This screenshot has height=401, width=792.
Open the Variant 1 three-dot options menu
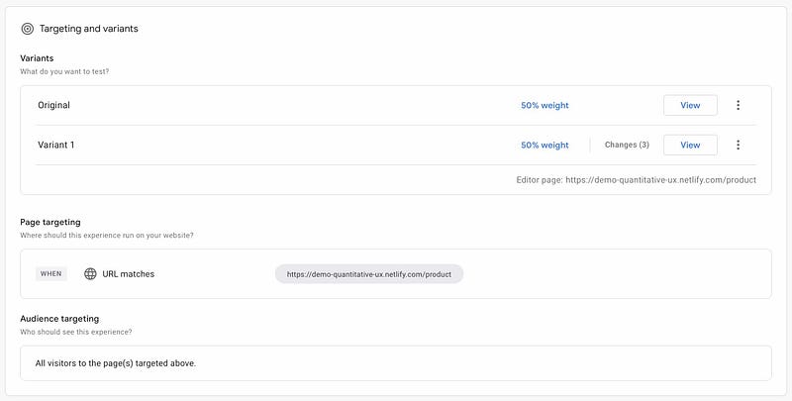tap(738, 145)
